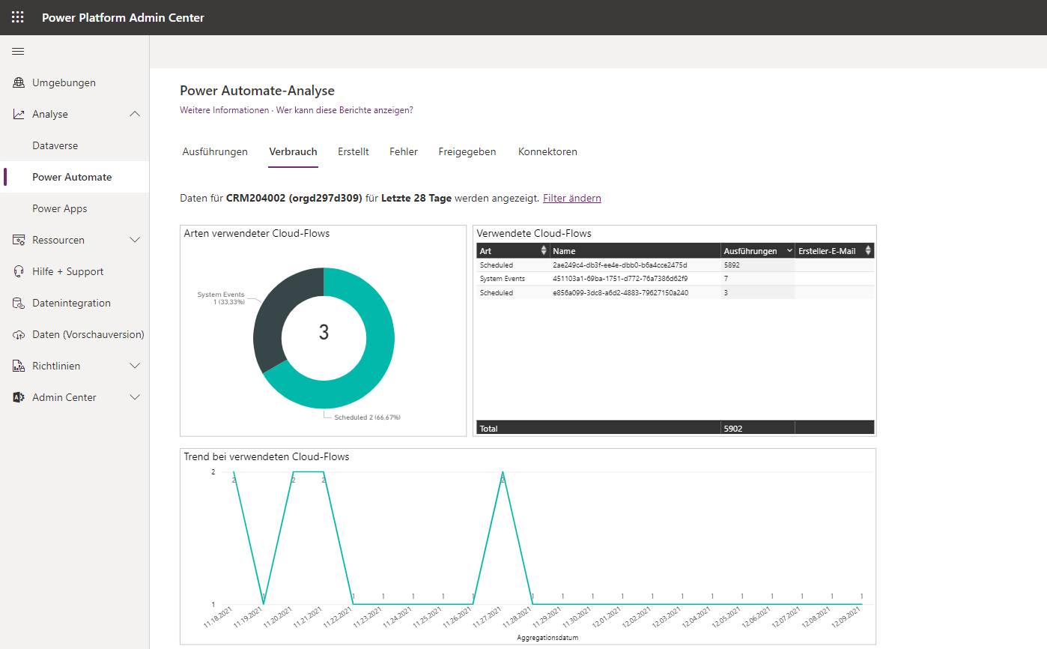
Task: Click the Aggregationsdatum axis title
Action: click(x=547, y=638)
